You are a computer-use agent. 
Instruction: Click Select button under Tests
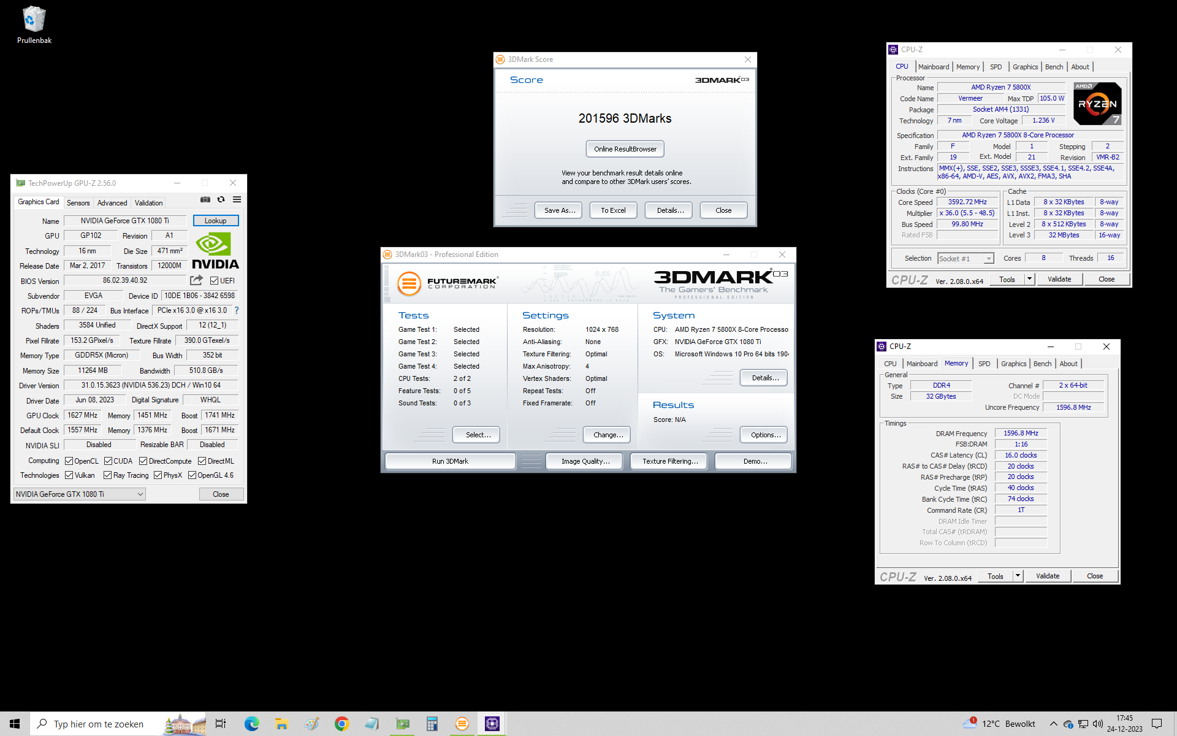click(x=476, y=435)
